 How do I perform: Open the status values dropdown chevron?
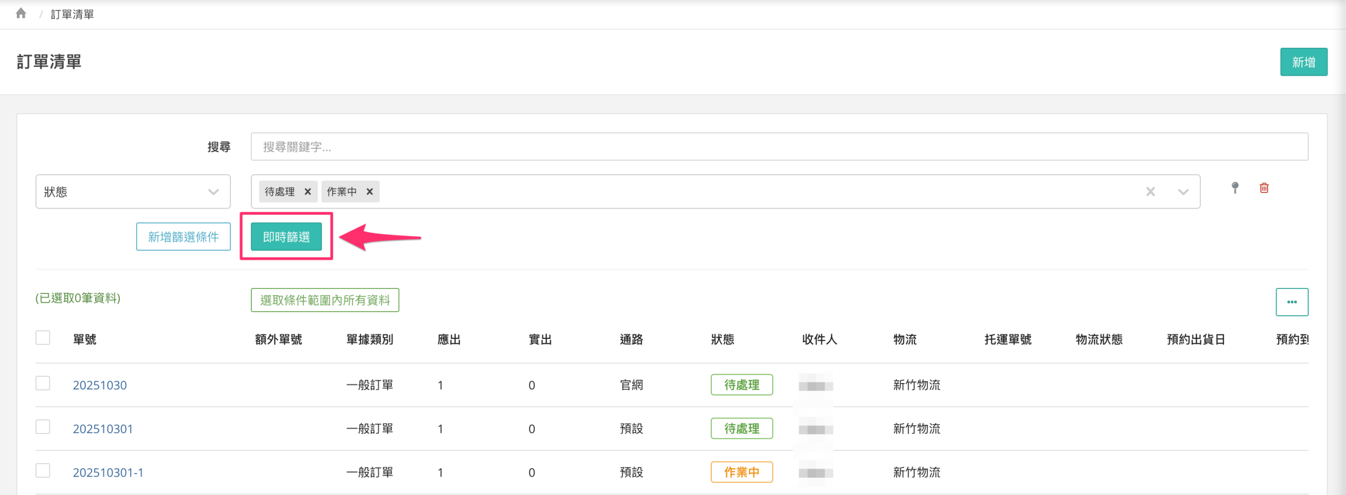1183,192
